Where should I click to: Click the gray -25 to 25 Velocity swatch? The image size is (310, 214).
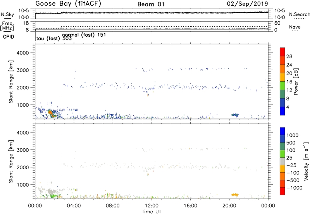(x=282, y=161)
